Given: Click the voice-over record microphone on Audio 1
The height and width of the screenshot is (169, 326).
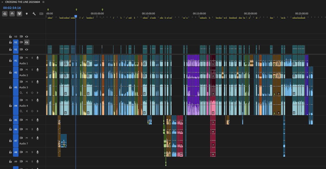Looking at the screenshot, I should [37, 58].
